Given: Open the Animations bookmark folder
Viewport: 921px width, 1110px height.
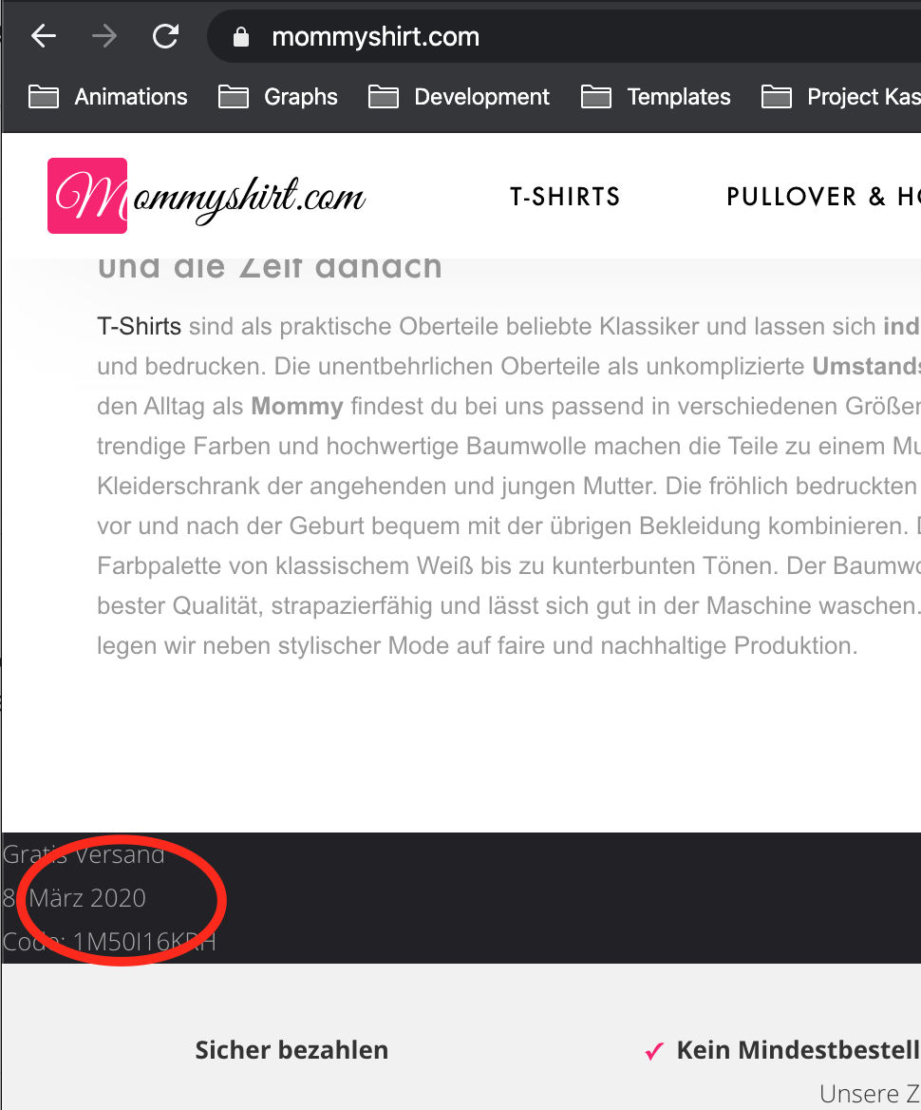Looking at the screenshot, I should tap(107, 97).
